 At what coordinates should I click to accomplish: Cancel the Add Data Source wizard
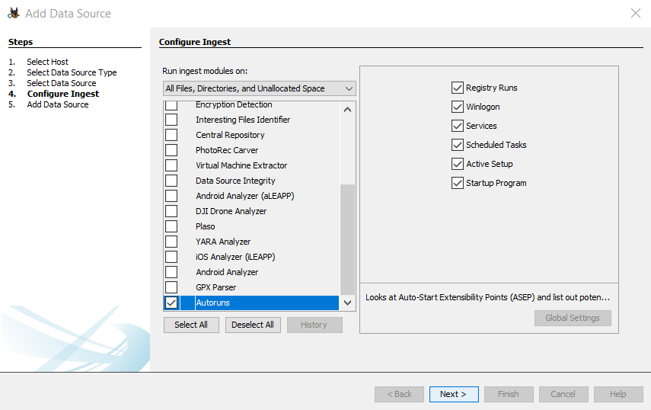[x=563, y=394]
